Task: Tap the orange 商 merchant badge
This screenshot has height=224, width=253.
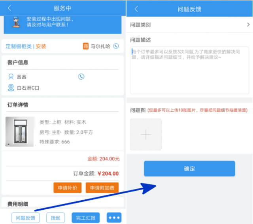Action: point(85,46)
